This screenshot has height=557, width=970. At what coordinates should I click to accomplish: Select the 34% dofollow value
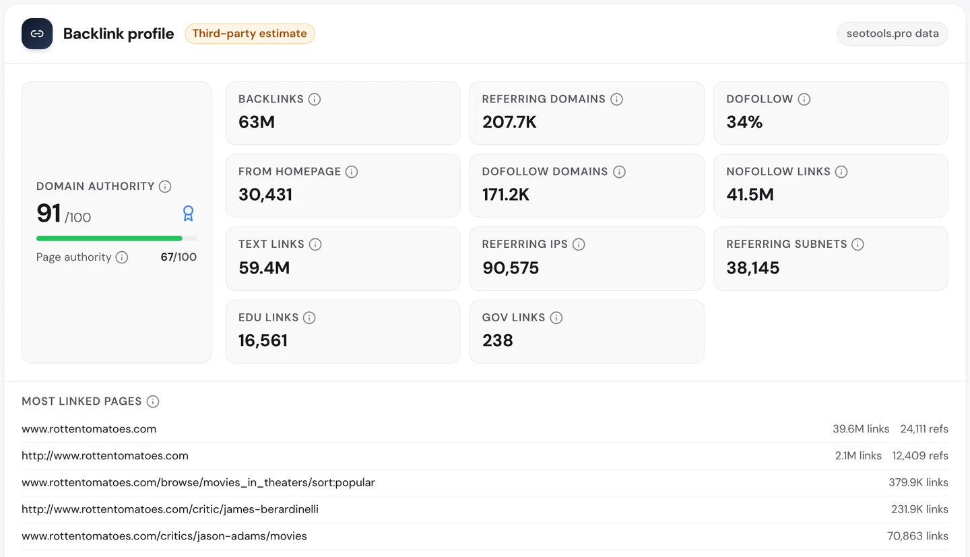(744, 122)
